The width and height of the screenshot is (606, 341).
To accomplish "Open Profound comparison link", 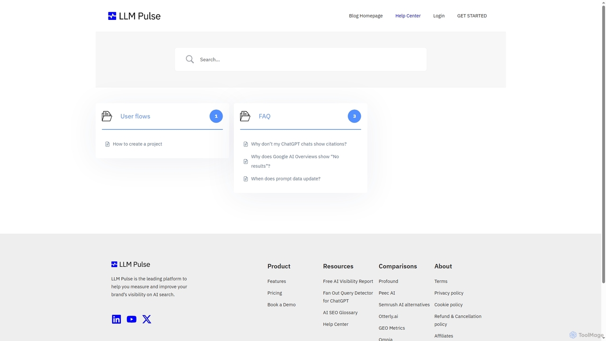I will [388, 281].
